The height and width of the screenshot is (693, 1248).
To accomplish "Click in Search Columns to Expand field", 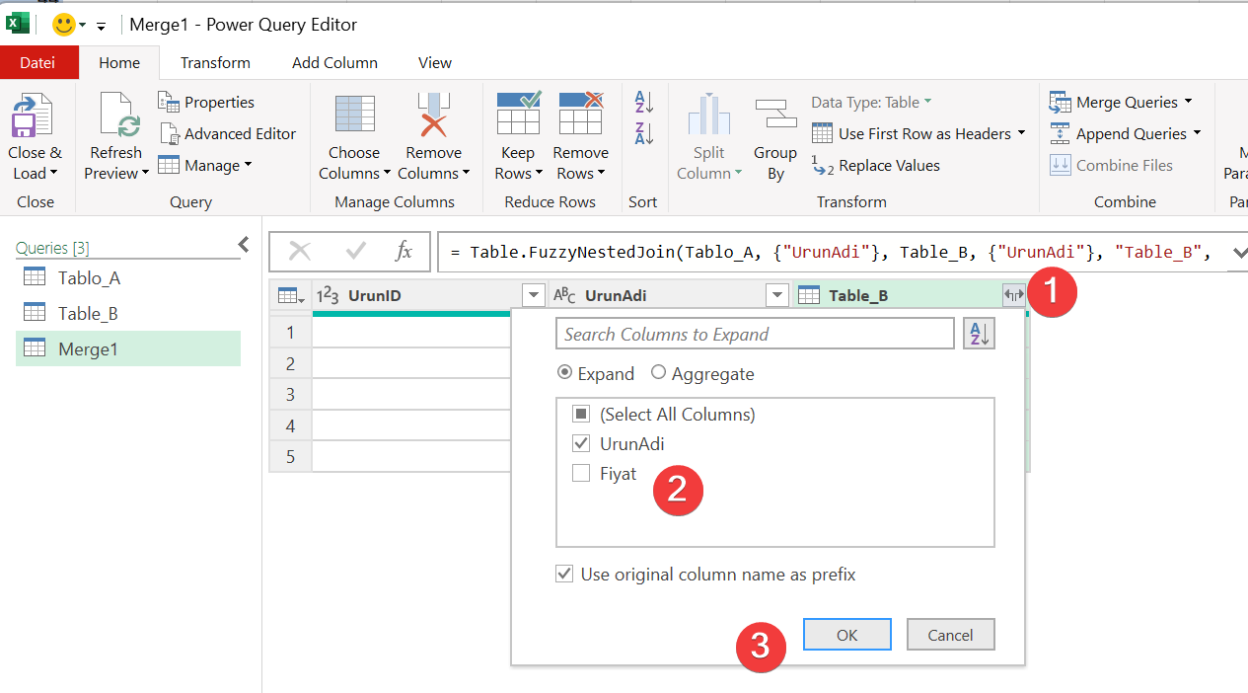I will pos(755,335).
